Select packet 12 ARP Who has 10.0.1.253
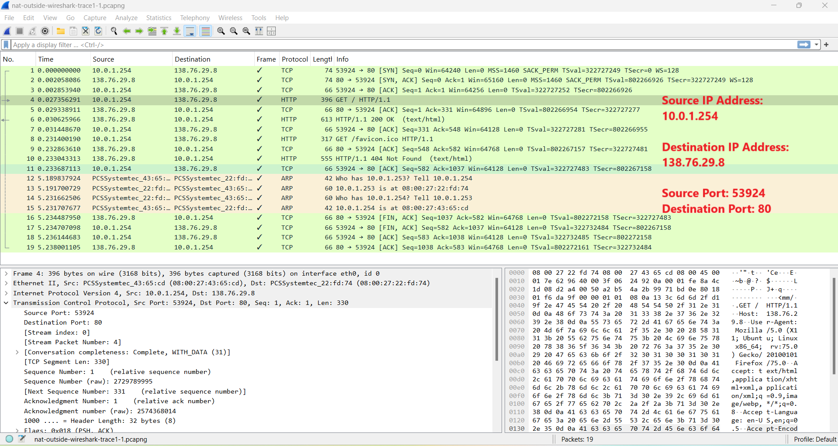Screen dimensions: 838x446 419,178
